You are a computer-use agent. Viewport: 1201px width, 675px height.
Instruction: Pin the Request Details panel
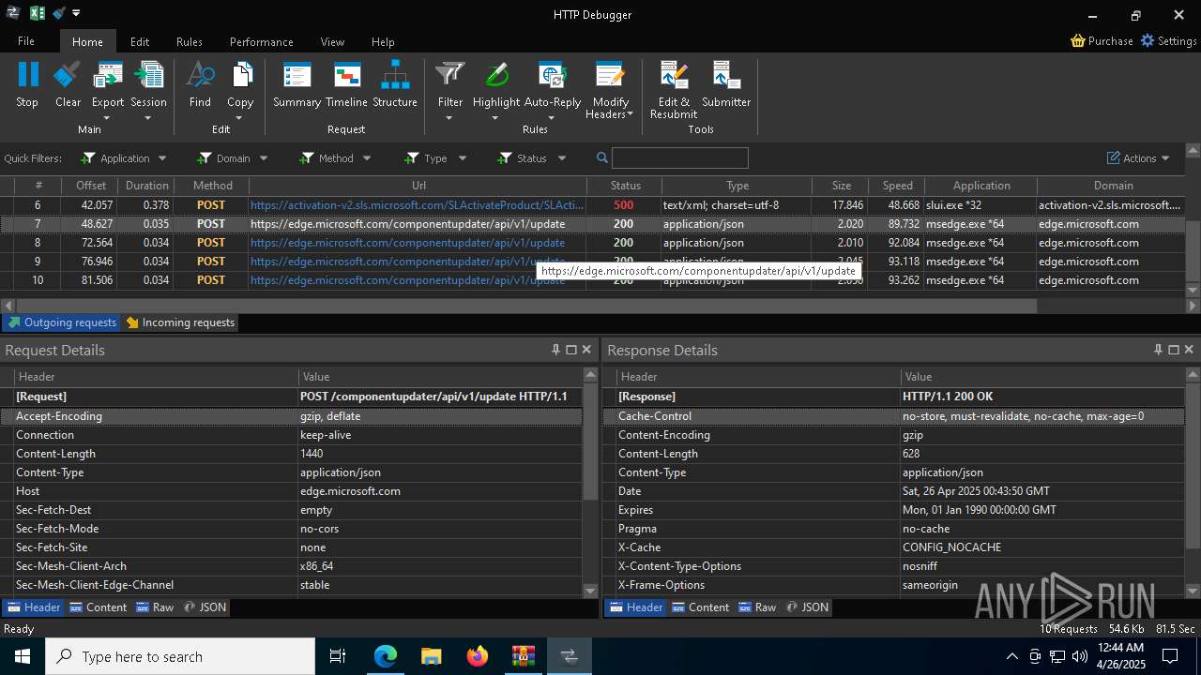[555, 350]
